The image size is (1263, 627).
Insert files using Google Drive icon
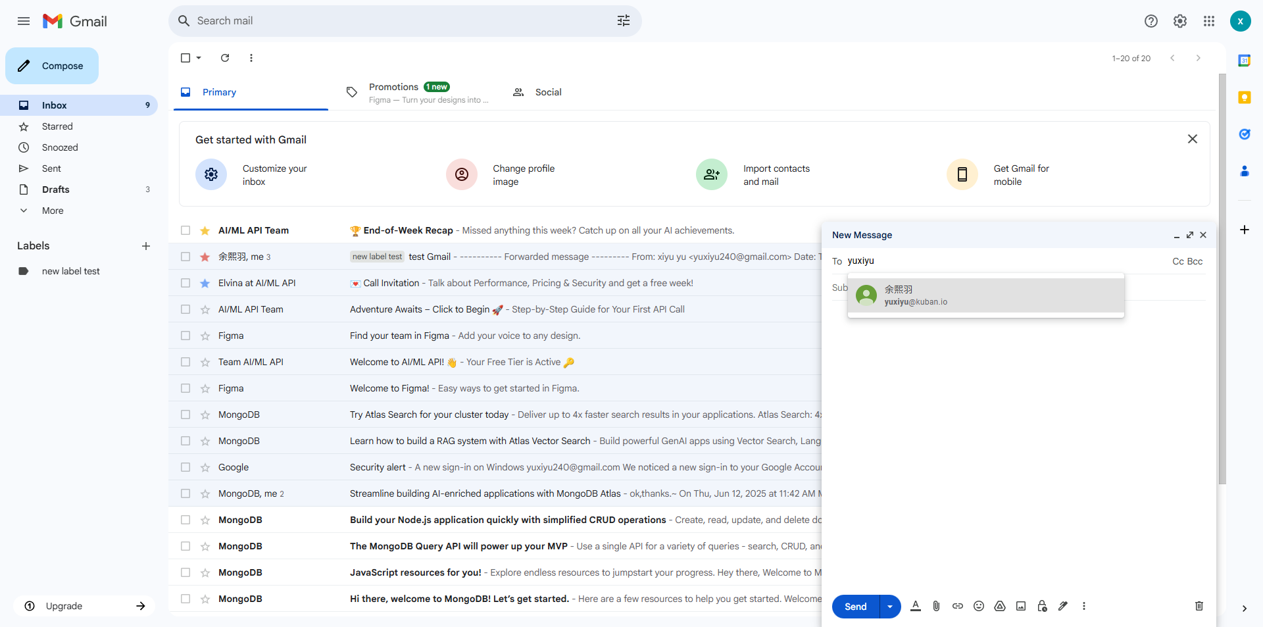point(1000,606)
